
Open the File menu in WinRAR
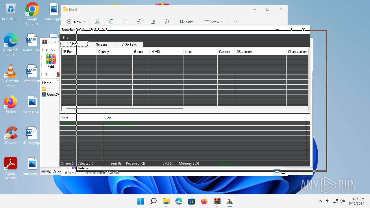(45, 49)
